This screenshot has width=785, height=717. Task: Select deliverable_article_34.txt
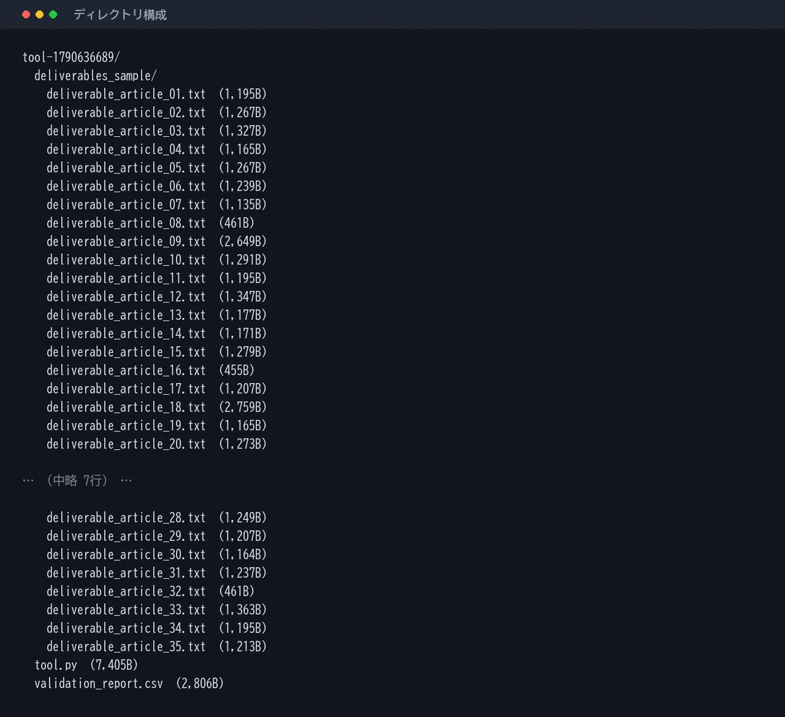tap(126, 628)
